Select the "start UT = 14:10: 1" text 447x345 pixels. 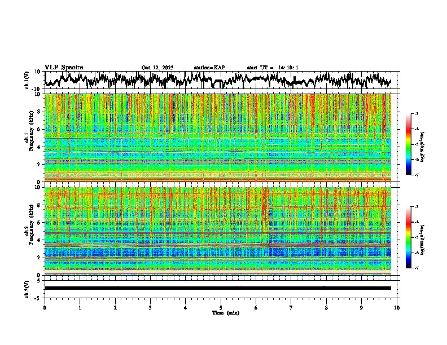(x=273, y=68)
